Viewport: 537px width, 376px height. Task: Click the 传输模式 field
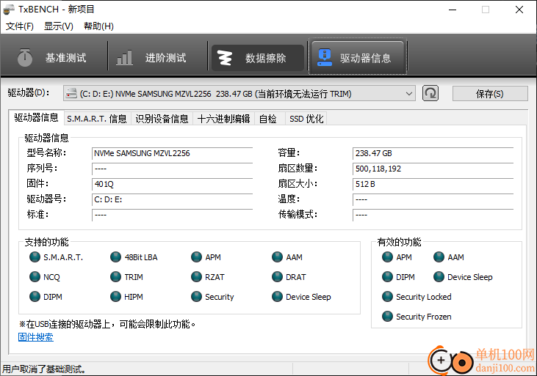pos(433,215)
